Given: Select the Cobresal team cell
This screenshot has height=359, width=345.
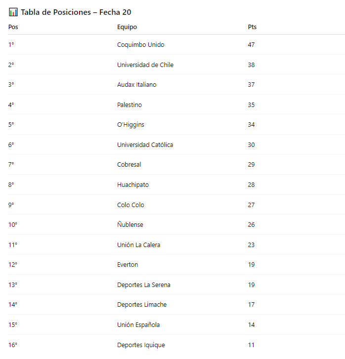Looking at the screenshot, I should pos(129,165).
